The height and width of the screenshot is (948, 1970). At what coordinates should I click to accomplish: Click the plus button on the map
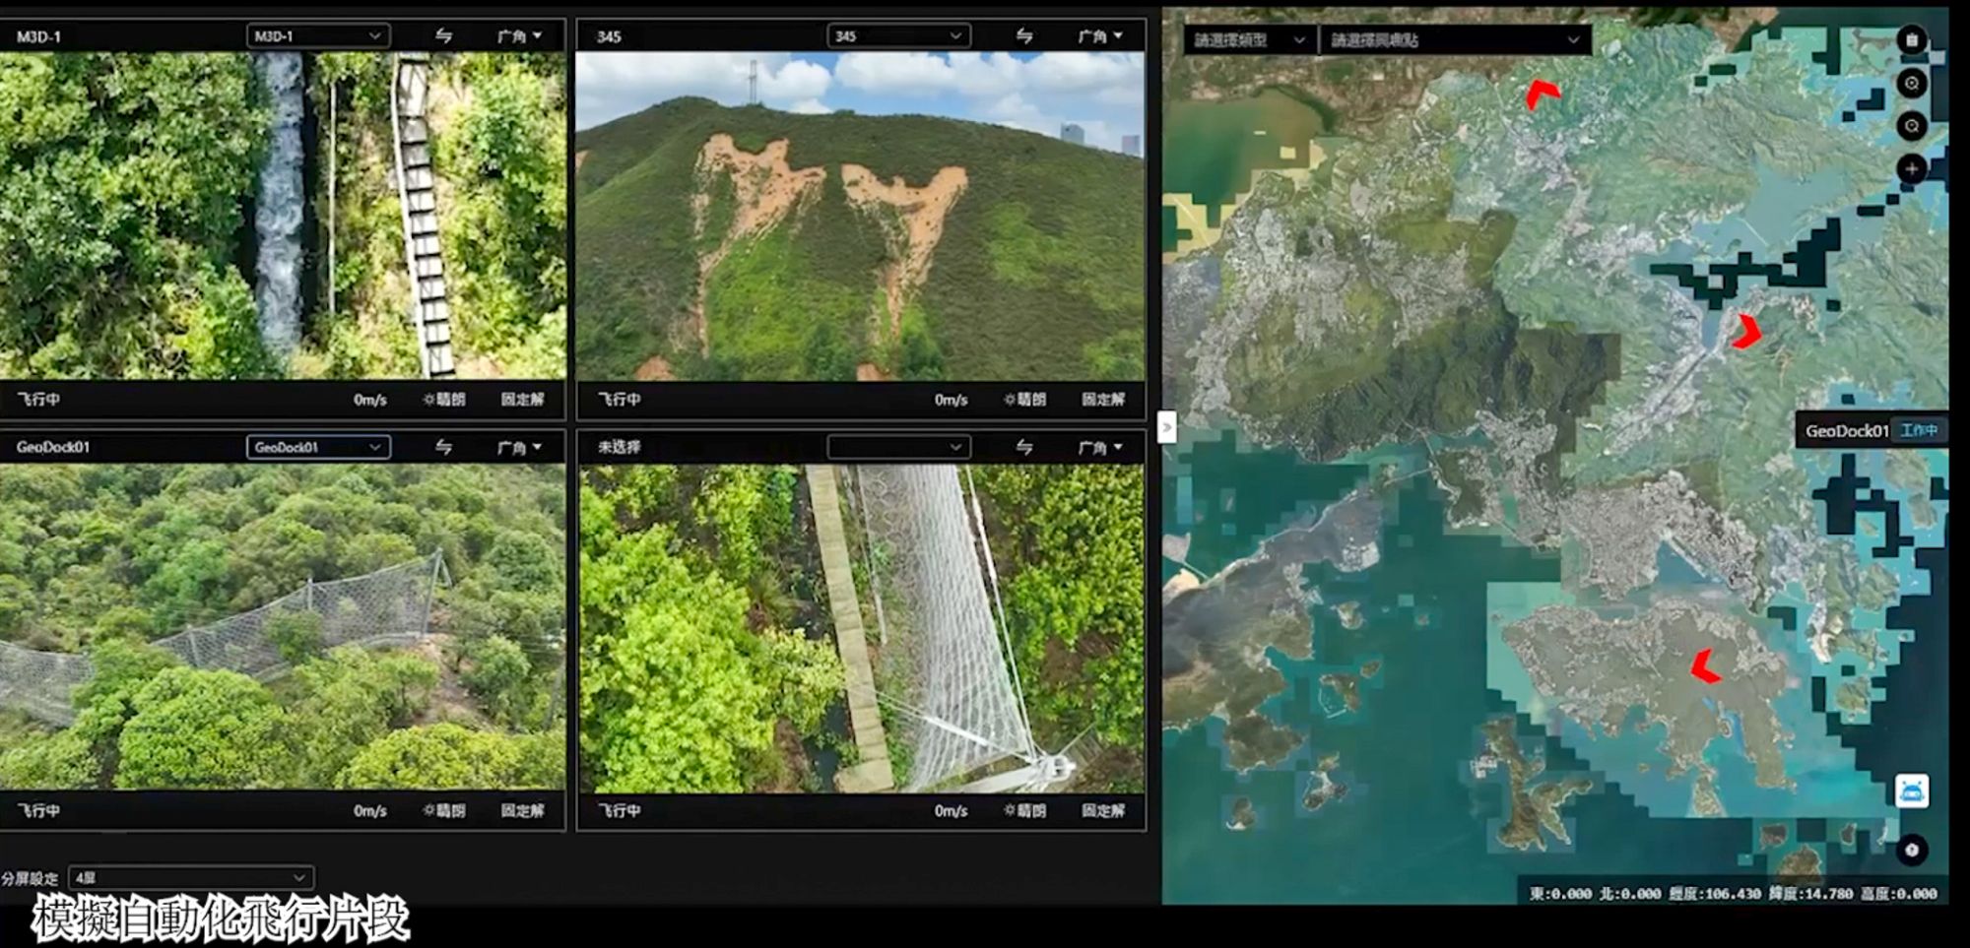1911,168
